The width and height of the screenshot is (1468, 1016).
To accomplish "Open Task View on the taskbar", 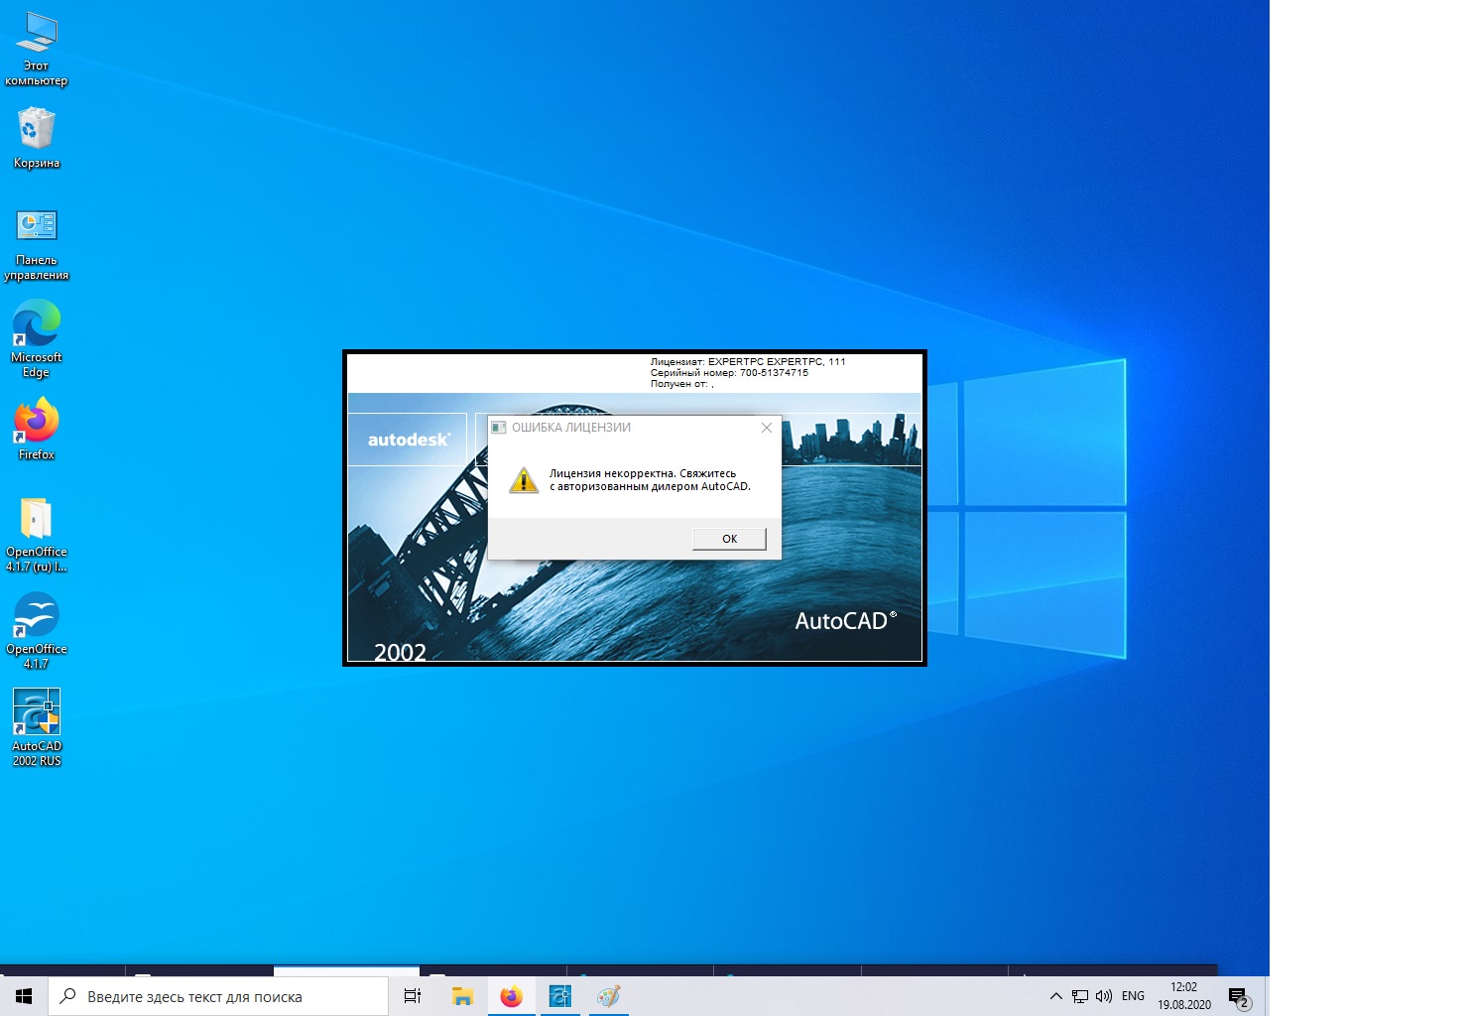I will (x=413, y=996).
